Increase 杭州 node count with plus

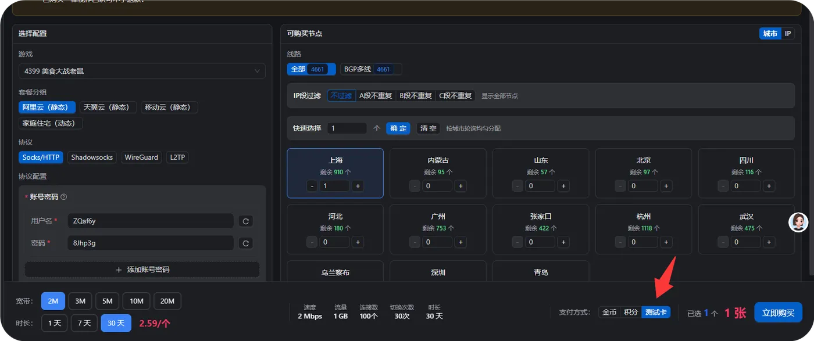(x=666, y=242)
